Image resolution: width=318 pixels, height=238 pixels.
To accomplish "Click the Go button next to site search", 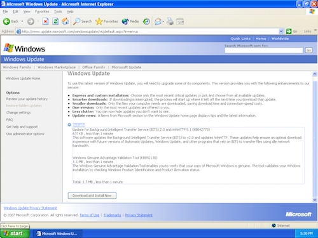I will pyautogui.click(x=308, y=50).
